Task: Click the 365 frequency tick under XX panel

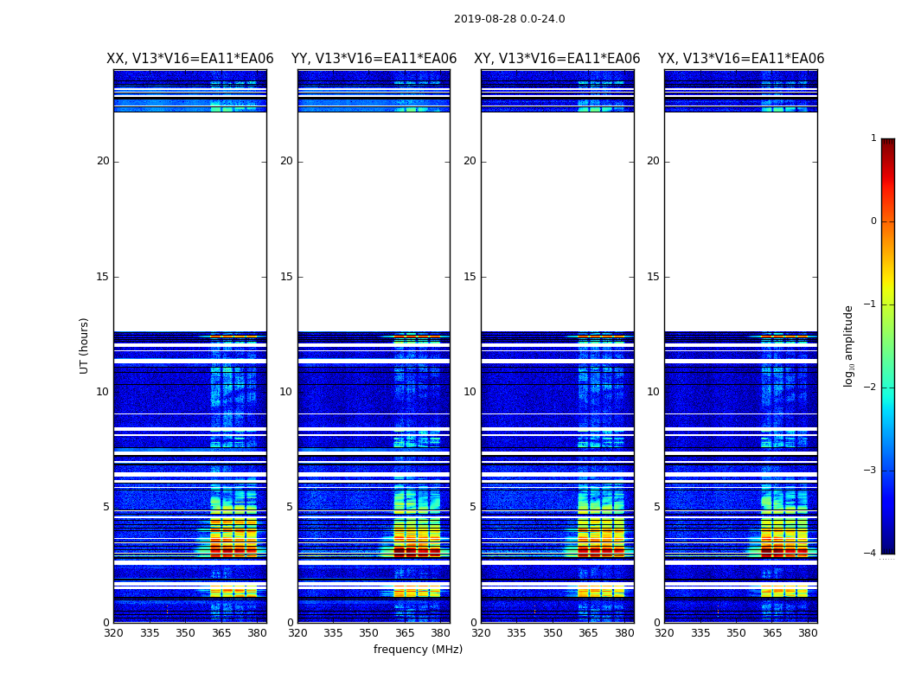Action: (x=221, y=633)
